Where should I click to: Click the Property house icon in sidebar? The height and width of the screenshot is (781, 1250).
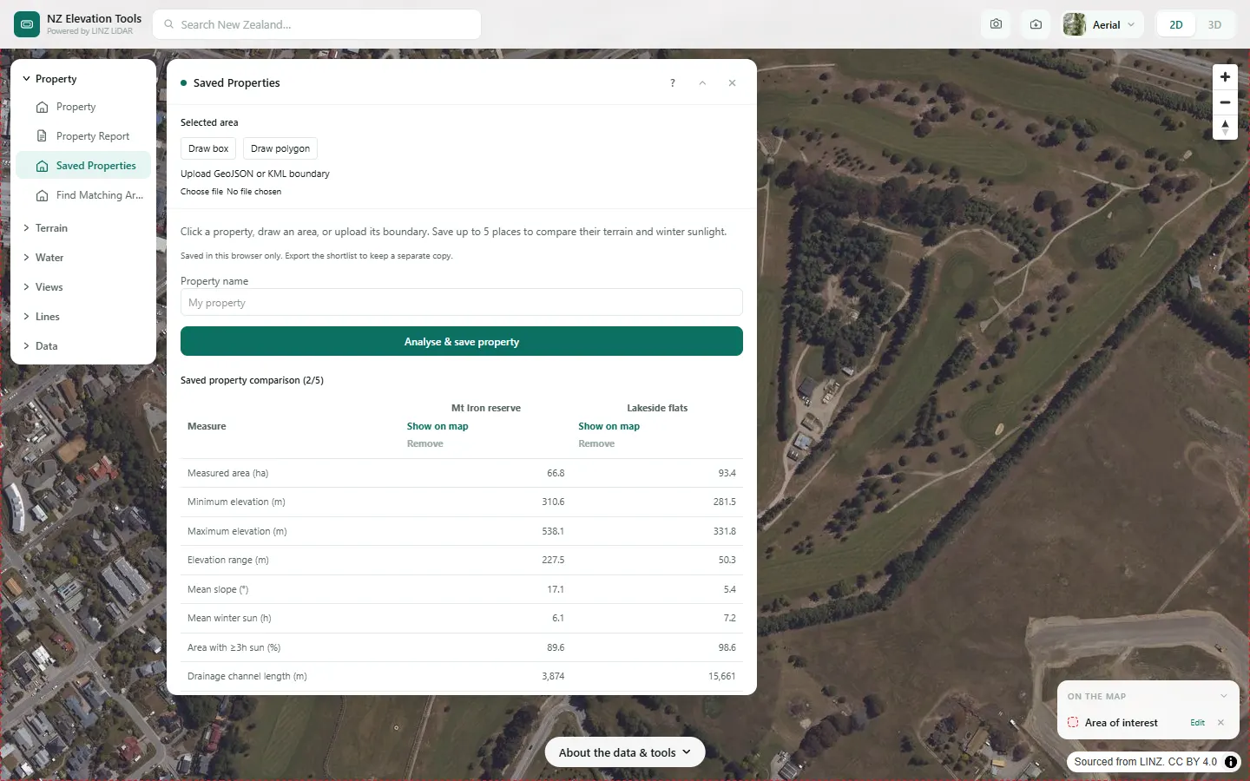click(x=42, y=107)
